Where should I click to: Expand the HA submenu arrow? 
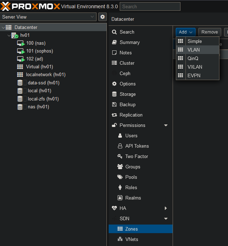pyautogui.click(x=166, y=208)
